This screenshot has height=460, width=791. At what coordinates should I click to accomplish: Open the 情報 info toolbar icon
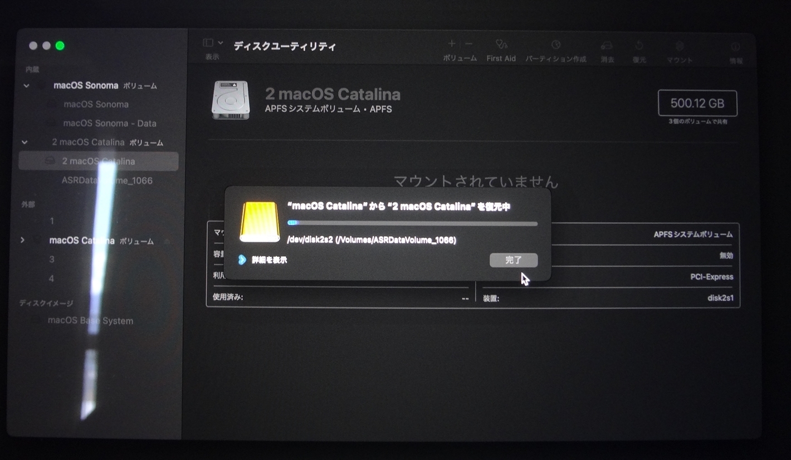point(735,47)
